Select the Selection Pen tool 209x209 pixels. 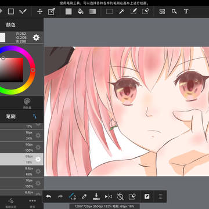(134, 12)
